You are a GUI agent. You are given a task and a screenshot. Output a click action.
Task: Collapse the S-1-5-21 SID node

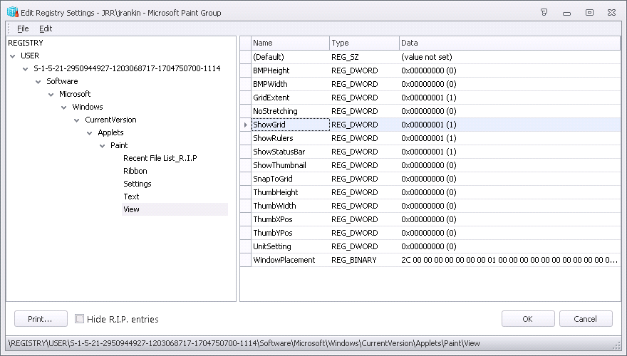click(x=26, y=69)
